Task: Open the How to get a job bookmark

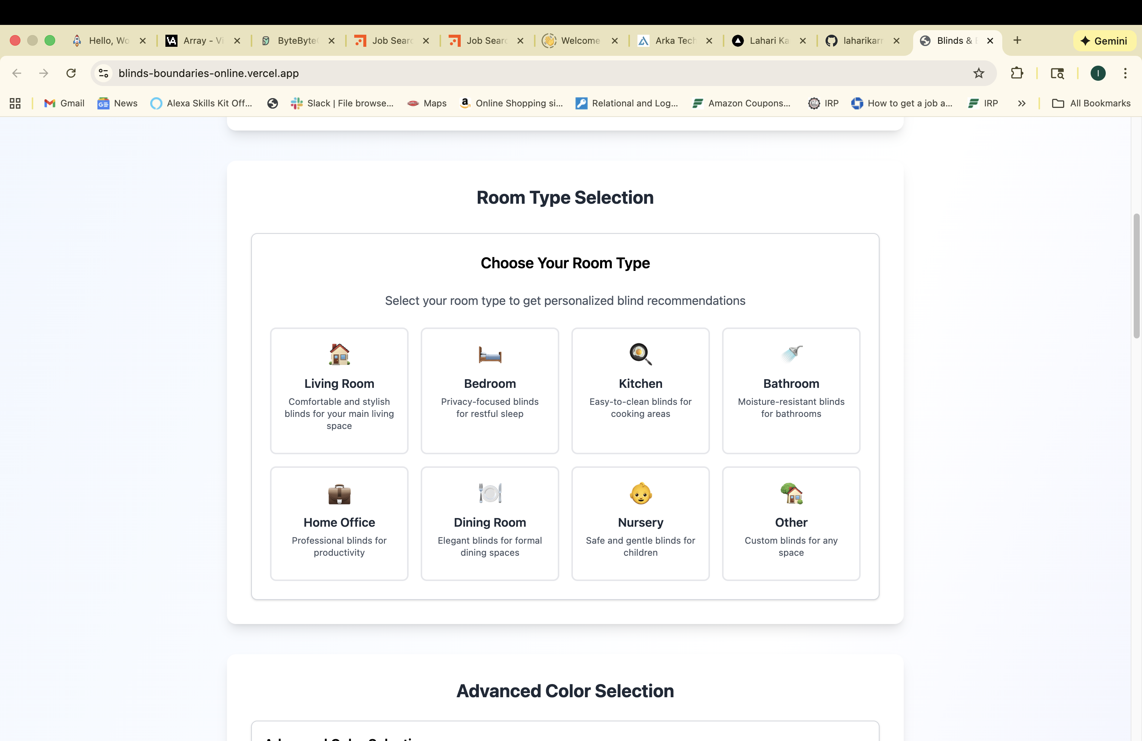Action: (x=902, y=103)
